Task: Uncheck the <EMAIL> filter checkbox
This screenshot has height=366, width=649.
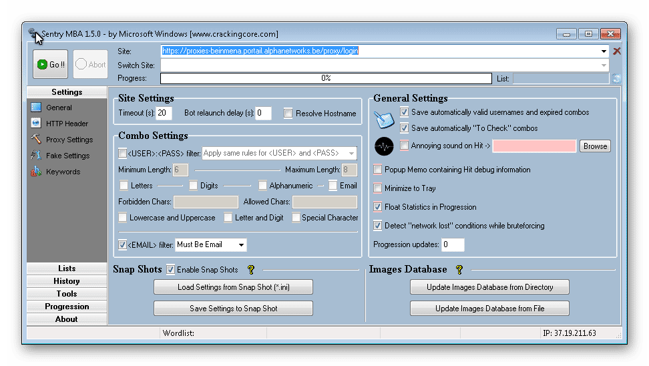Action: 122,244
